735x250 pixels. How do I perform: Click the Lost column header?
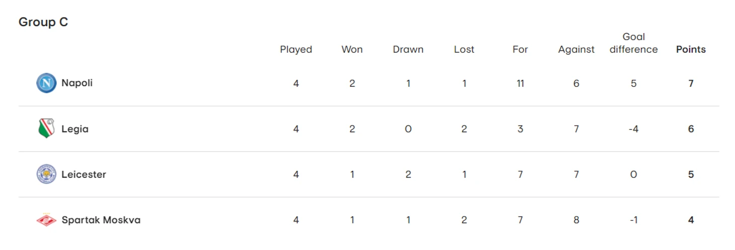[x=464, y=49]
